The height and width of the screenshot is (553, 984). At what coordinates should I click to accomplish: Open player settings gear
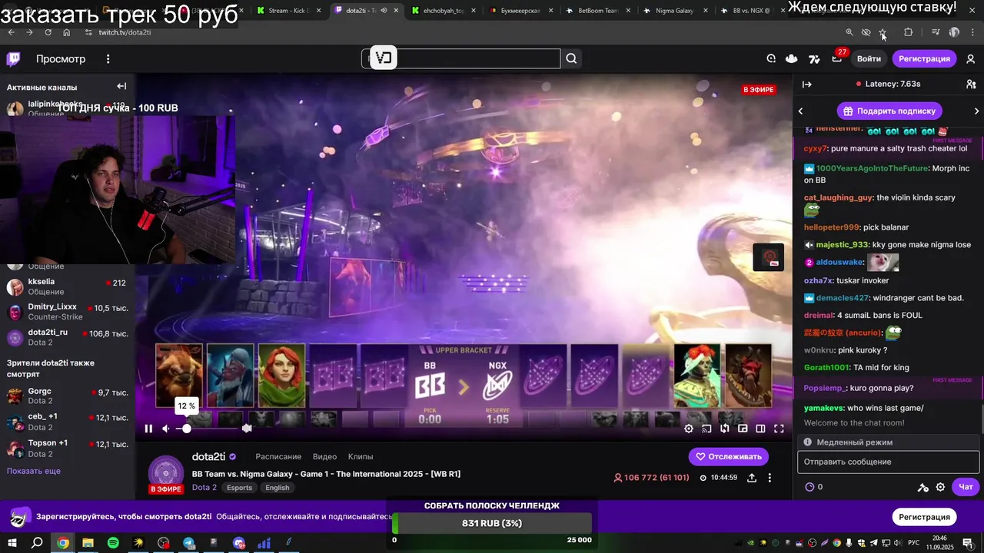tap(689, 429)
